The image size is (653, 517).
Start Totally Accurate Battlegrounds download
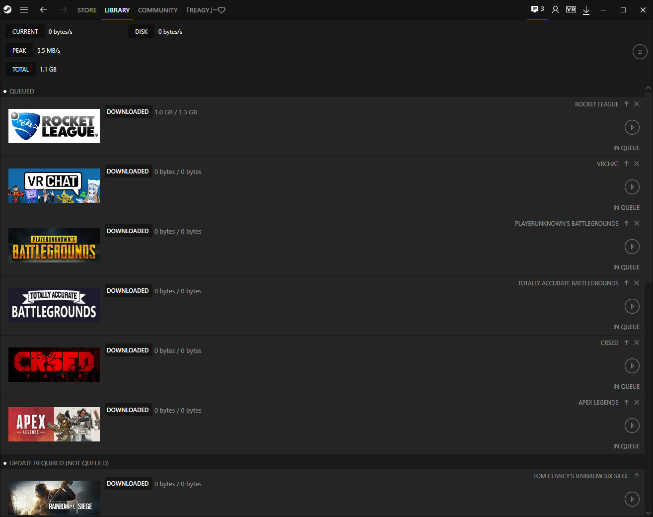click(632, 306)
